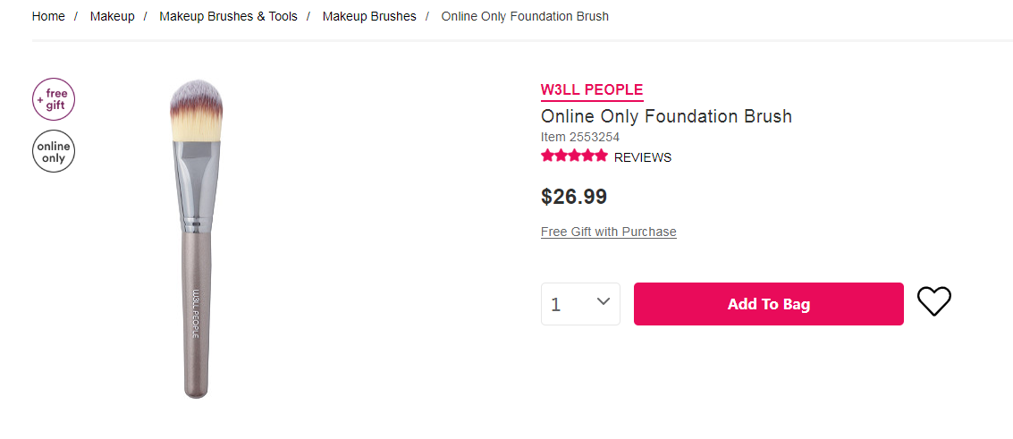Image resolution: width=1013 pixels, height=439 pixels.
Task: Click the free gift badge icon
Action: tap(54, 99)
